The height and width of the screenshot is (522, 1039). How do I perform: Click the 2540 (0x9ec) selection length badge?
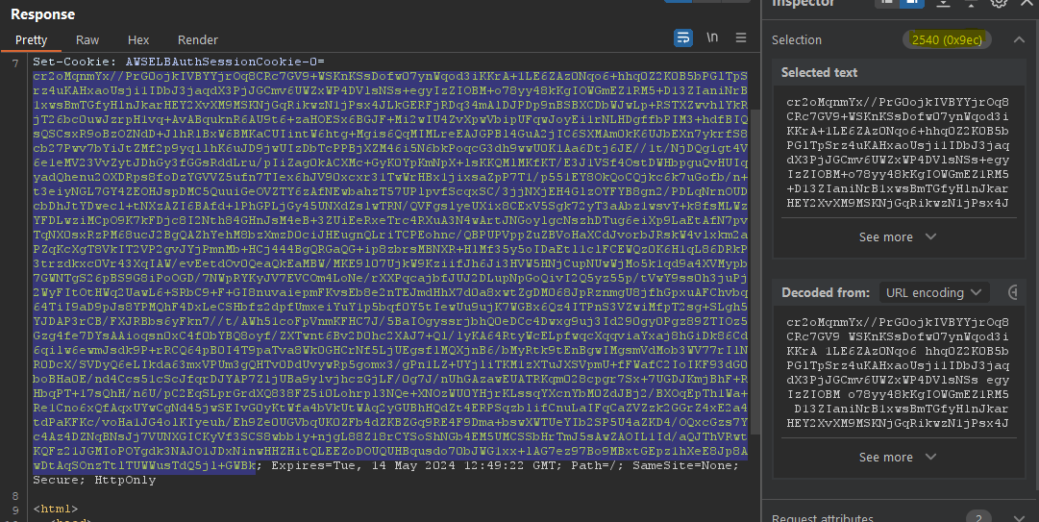[x=947, y=39]
